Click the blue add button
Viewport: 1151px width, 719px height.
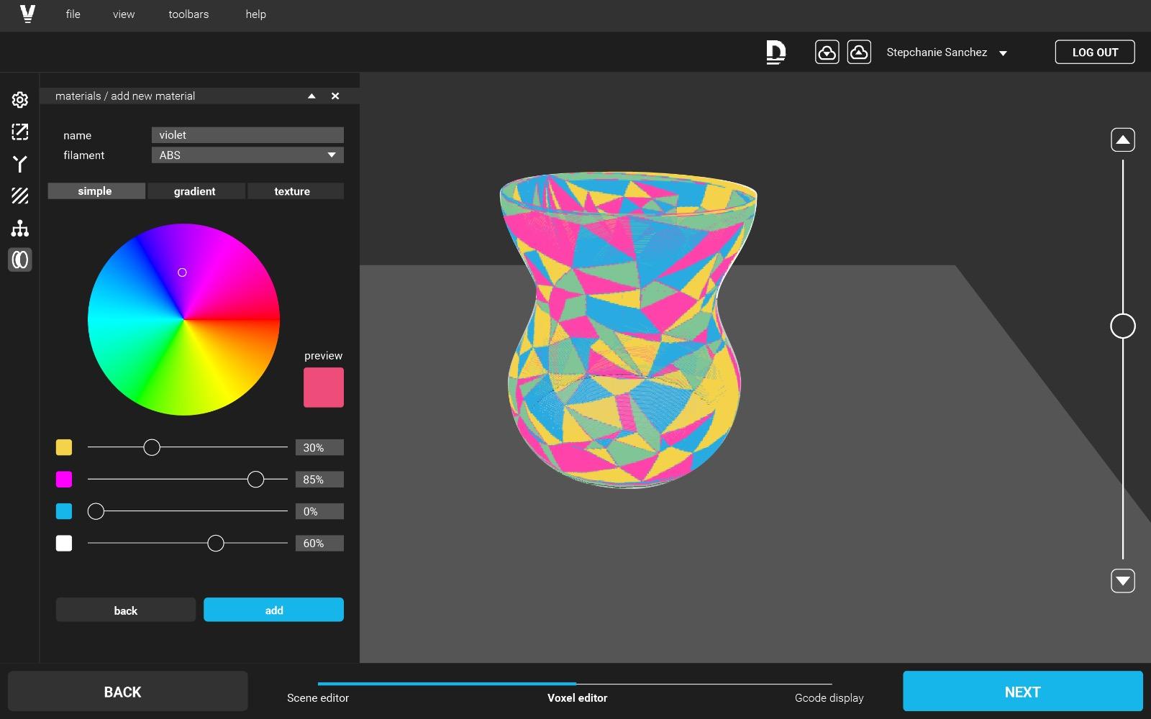click(273, 610)
